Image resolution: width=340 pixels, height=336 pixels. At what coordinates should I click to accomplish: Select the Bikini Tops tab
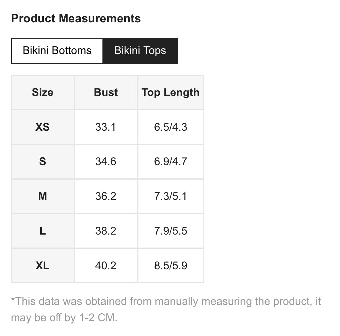140,51
